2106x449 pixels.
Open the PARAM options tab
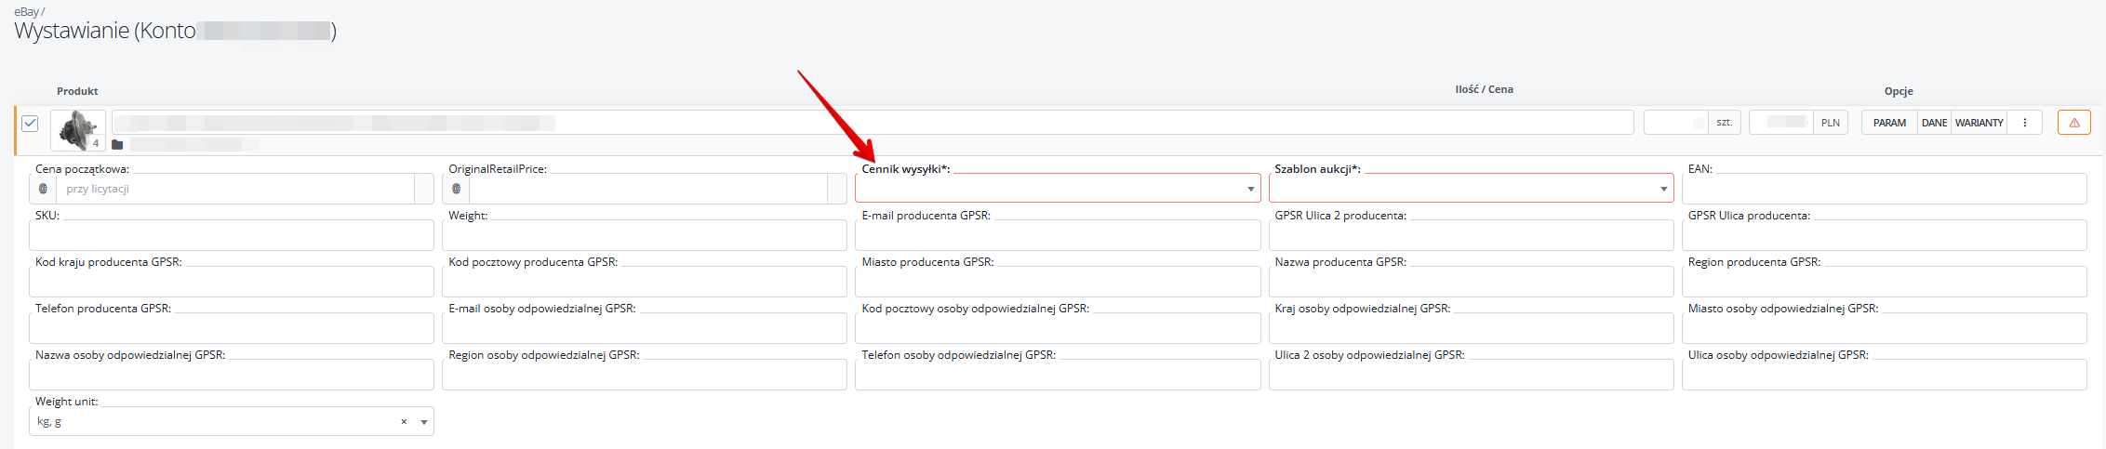coord(1889,123)
